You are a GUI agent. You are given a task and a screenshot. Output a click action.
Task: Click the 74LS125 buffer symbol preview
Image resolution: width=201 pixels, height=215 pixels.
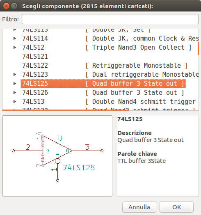pyautogui.click(x=57, y=156)
